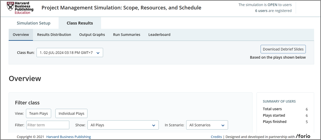Go to the Run Summaries tab
Image resolution: width=321 pixels, height=140 pixels.
(x=126, y=35)
